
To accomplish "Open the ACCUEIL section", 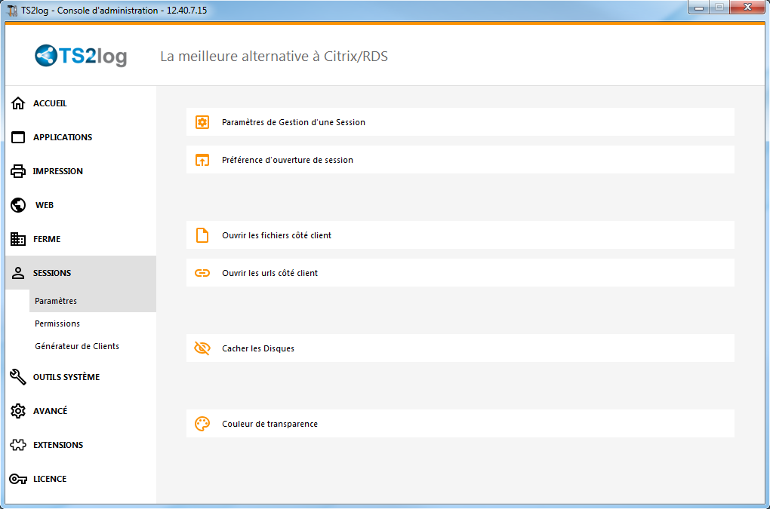I will click(x=81, y=103).
